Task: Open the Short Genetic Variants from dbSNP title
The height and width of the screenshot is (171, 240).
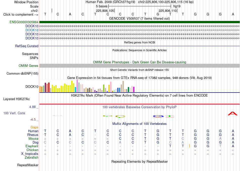Action: point(139,70)
